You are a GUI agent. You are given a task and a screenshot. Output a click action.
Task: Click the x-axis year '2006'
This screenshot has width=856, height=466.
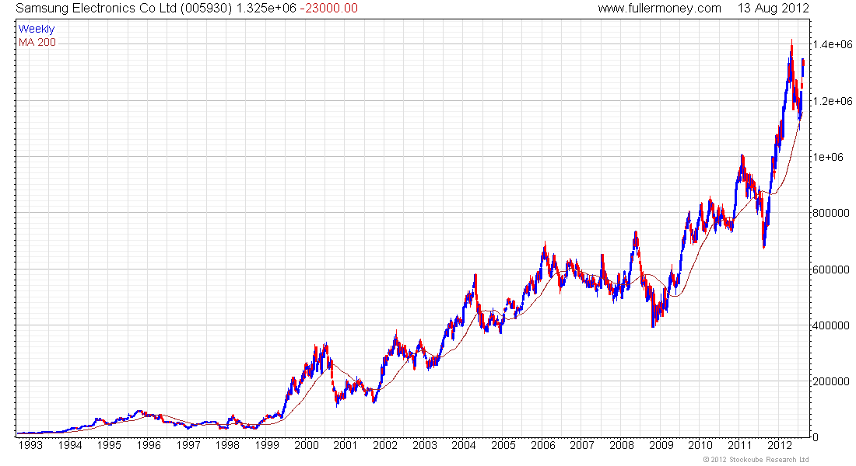click(543, 445)
